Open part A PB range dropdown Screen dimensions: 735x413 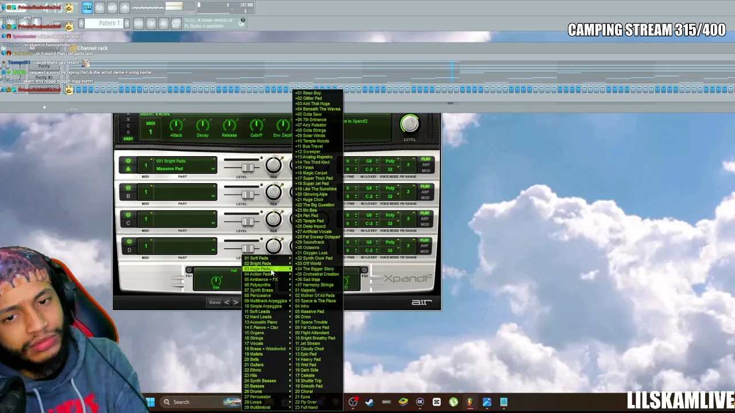(408, 165)
